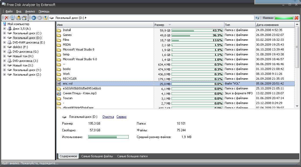The width and height of the screenshot is (301, 167).
Task: Select the Microsoft Visual Studio 9.0 row
Action: tap(176, 59)
